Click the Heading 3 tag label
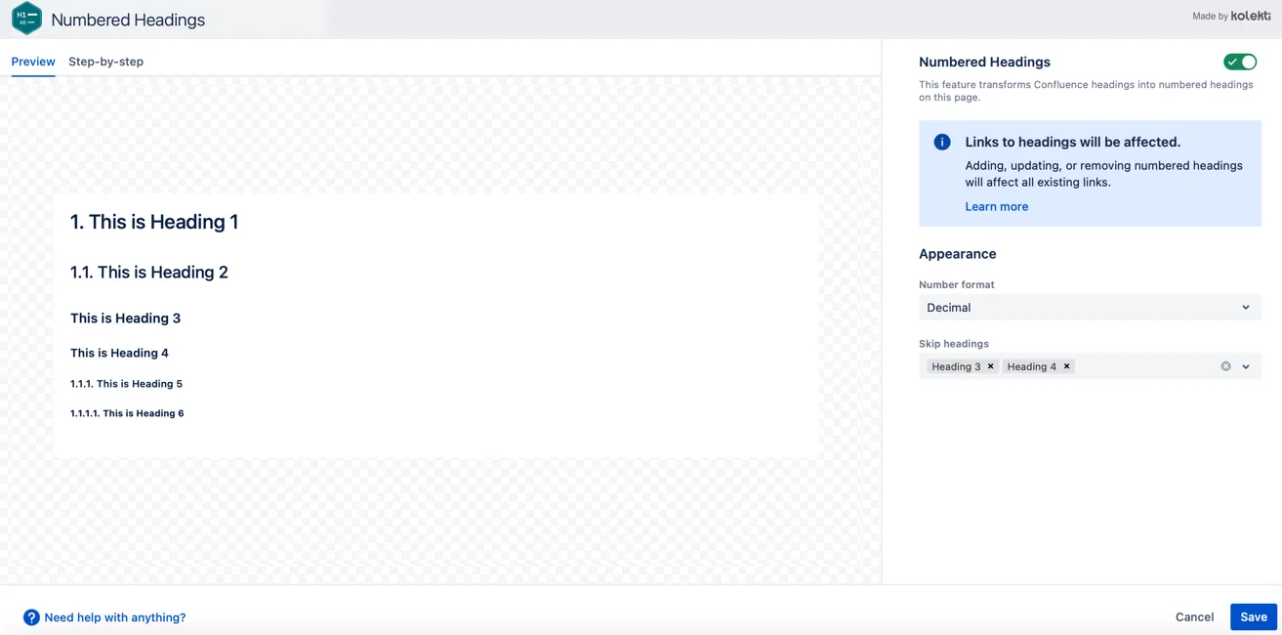This screenshot has height=635, width=1282. [x=956, y=366]
